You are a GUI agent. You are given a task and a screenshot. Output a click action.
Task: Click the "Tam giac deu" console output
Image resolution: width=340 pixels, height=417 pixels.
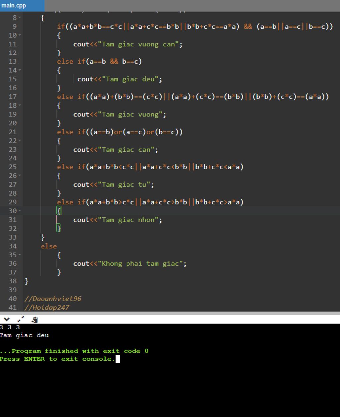pyautogui.click(x=25, y=335)
